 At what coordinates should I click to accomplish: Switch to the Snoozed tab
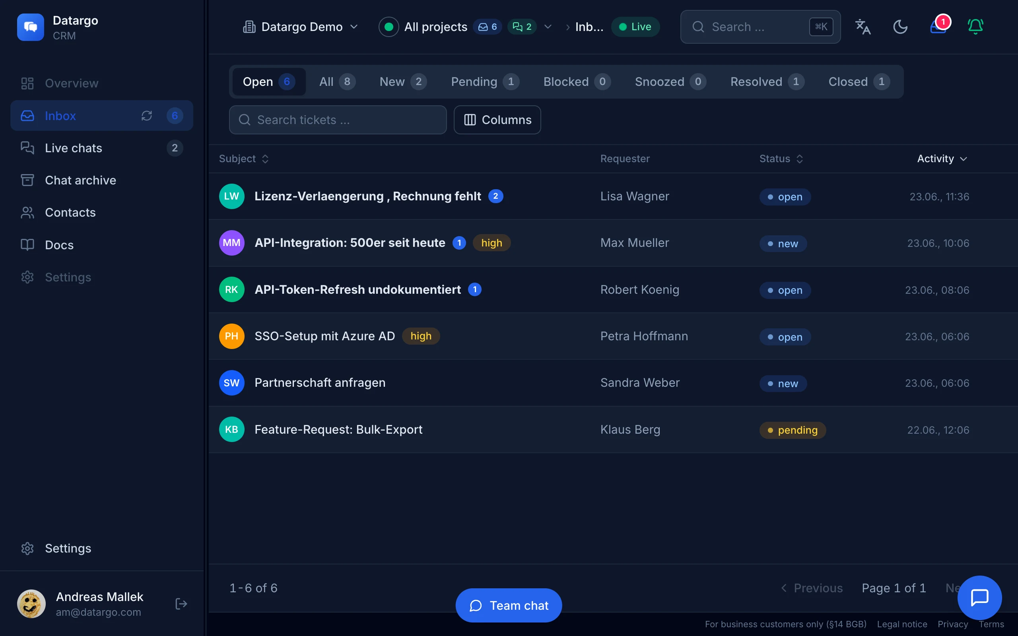(x=670, y=81)
